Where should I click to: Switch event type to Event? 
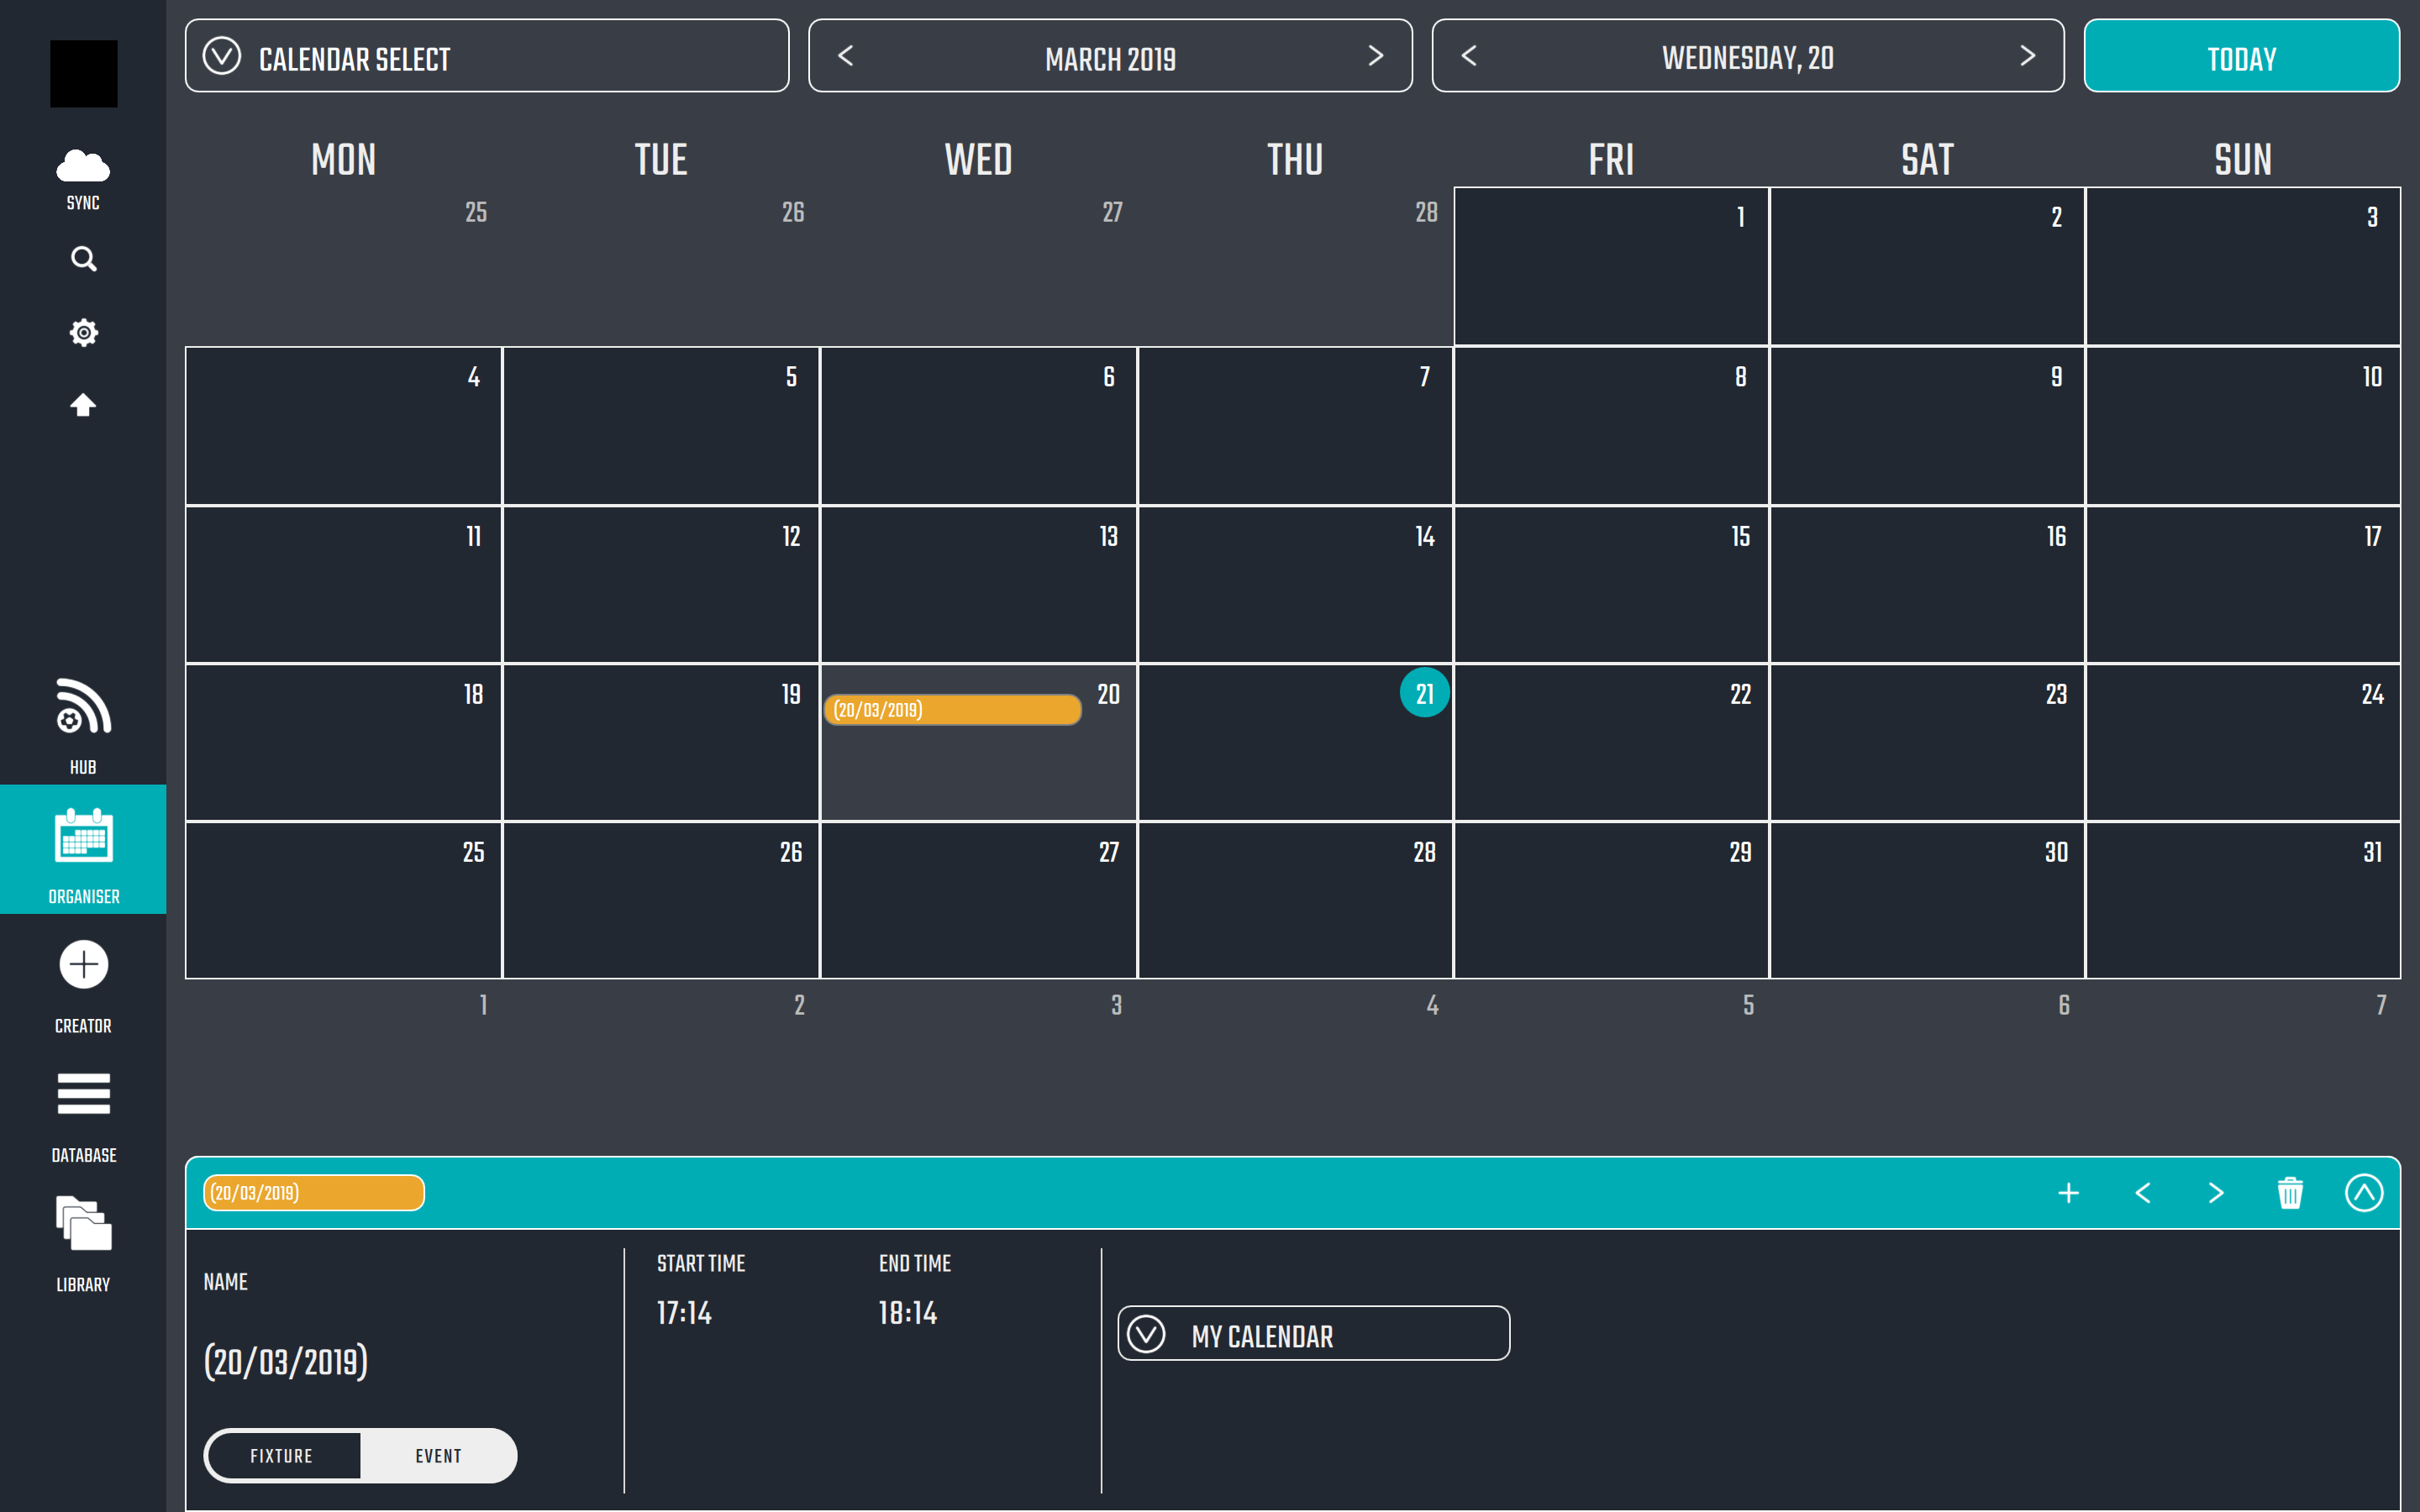pyautogui.click(x=438, y=1456)
